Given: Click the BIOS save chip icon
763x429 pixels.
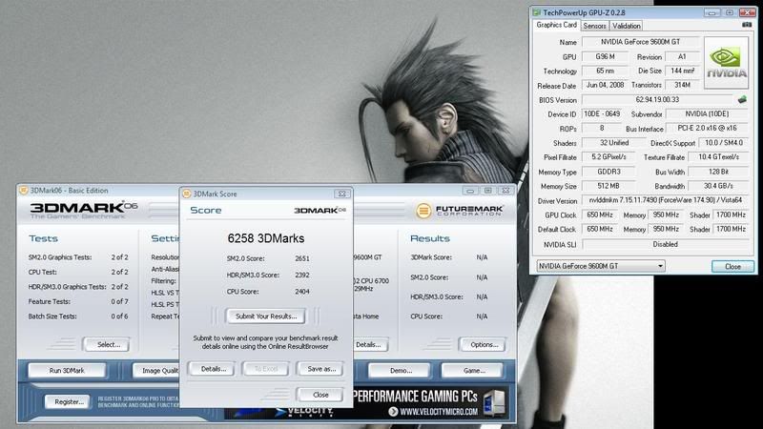Looking at the screenshot, I should [x=742, y=99].
